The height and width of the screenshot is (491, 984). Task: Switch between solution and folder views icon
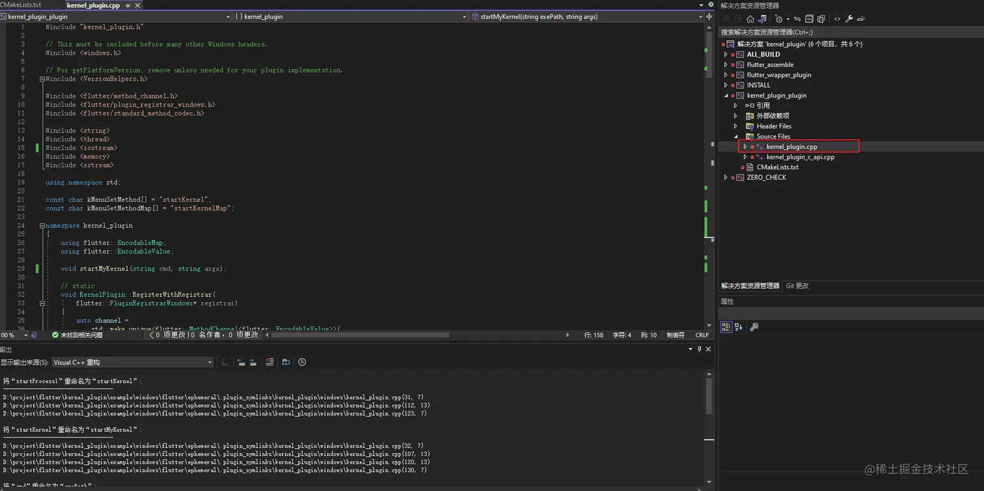point(762,19)
